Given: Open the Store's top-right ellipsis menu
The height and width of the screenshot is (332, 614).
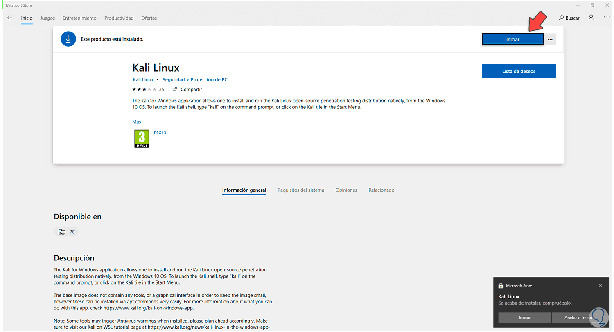Looking at the screenshot, I should [606, 18].
